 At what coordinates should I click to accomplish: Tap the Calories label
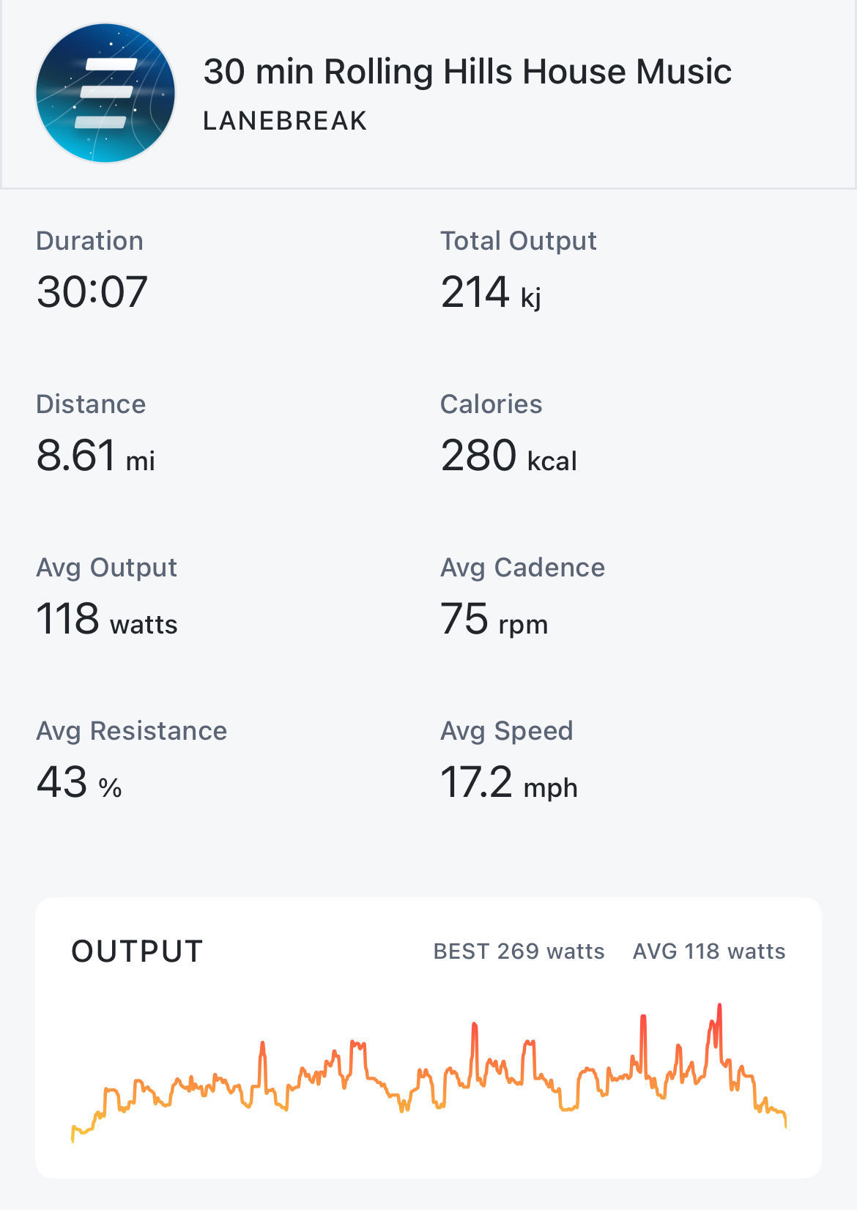click(x=491, y=404)
